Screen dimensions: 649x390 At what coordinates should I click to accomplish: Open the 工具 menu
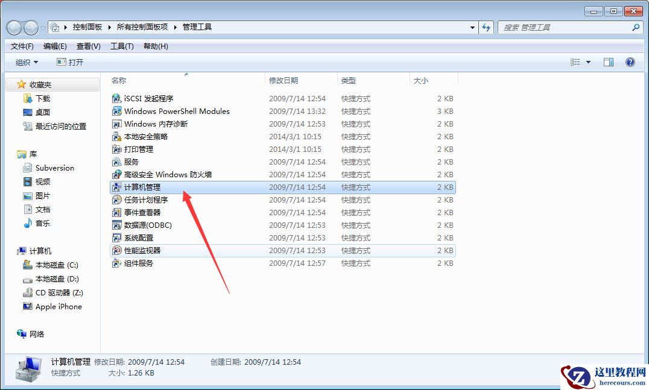click(x=121, y=46)
